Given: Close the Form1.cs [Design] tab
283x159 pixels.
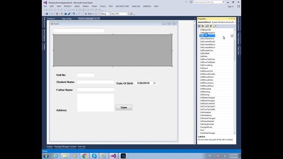Looking at the screenshot, I should tap(99, 19).
